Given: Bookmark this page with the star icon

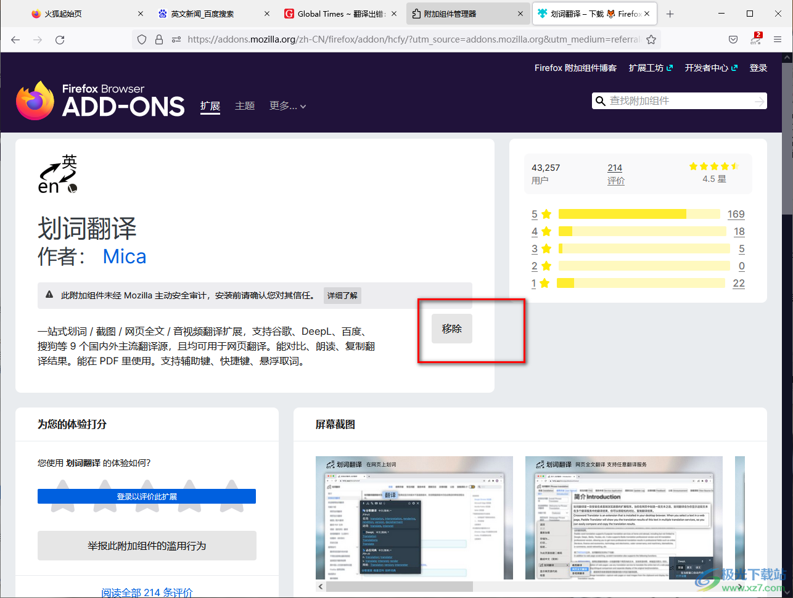Looking at the screenshot, I should click(x=651, y=39).
